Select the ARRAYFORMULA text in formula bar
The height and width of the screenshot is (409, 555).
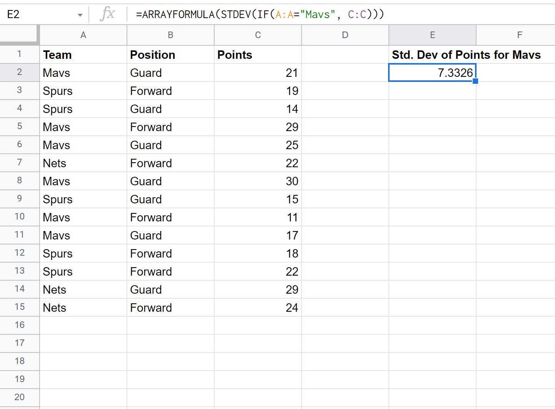click(162, 14)
